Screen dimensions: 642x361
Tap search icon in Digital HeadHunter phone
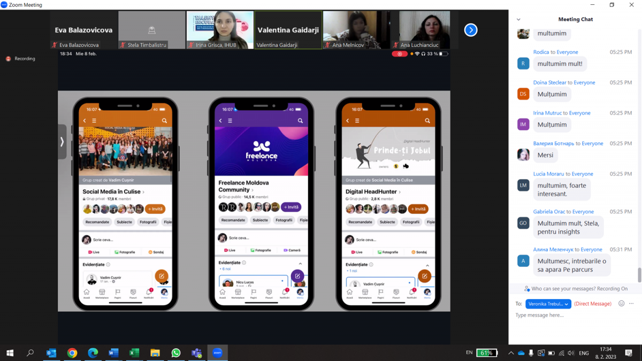(x=427, y=121)
